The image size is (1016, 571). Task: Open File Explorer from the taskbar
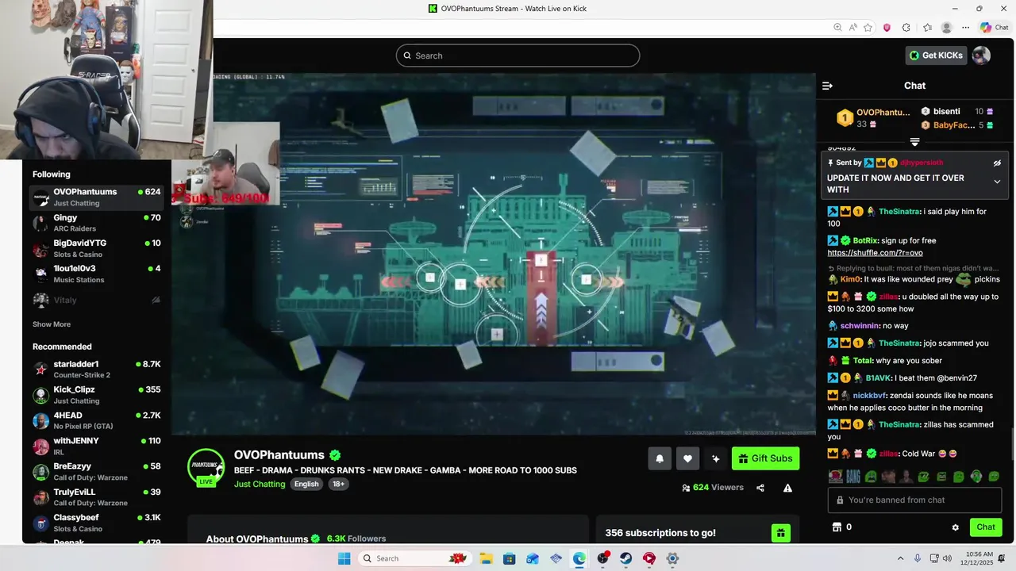tap(486, 558)
